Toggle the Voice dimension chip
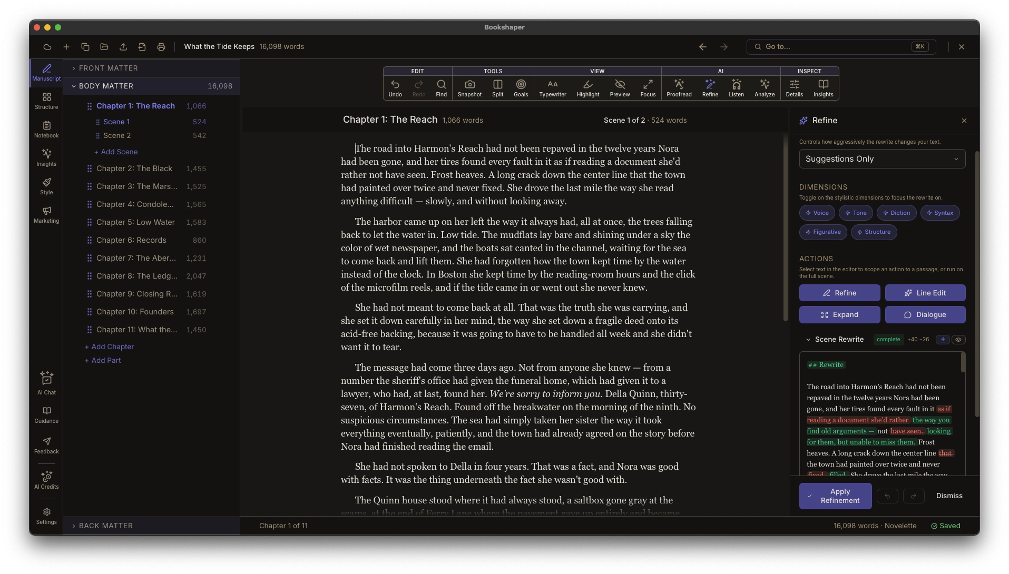1009x574 pixels. point(817,213)
